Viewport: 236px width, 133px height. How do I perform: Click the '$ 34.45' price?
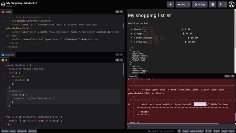click(188, 34)
